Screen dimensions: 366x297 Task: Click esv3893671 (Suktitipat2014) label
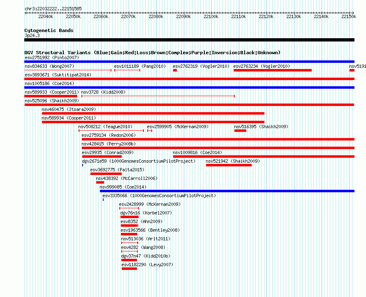pos(58,75)
